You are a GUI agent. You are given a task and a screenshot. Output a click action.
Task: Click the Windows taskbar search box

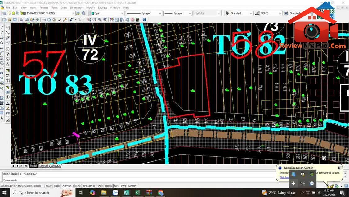42,193
